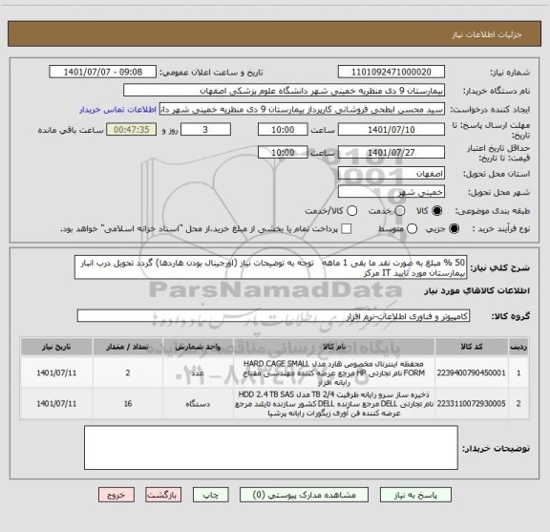Viewport: 550px width, 532px height.
Task: Select the جزیی purchase type radio
Action: click(455, 229)
